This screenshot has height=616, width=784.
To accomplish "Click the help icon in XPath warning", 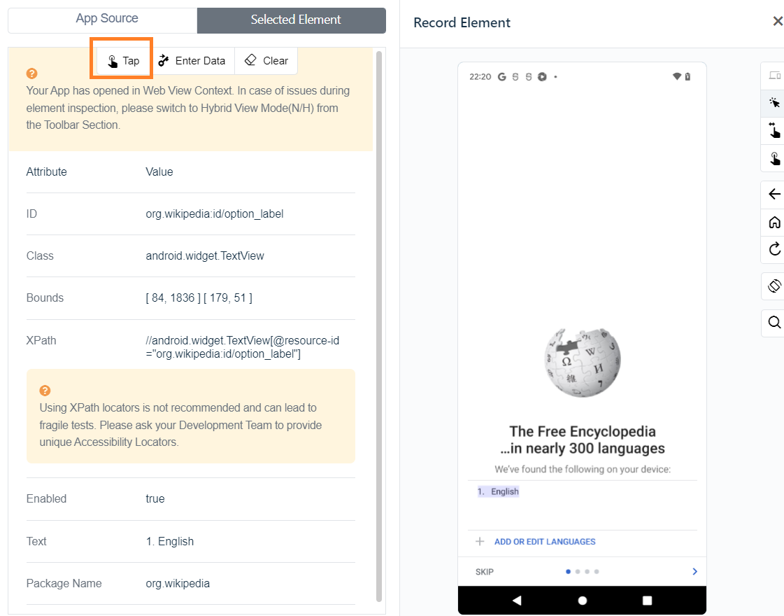I will (x=45, y=391).
